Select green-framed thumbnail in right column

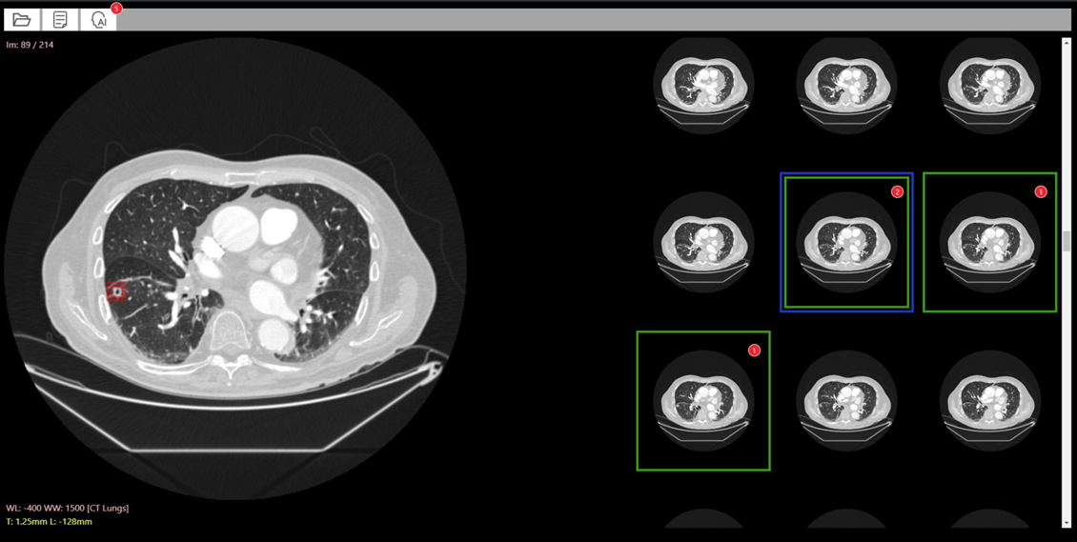point(989,242)
